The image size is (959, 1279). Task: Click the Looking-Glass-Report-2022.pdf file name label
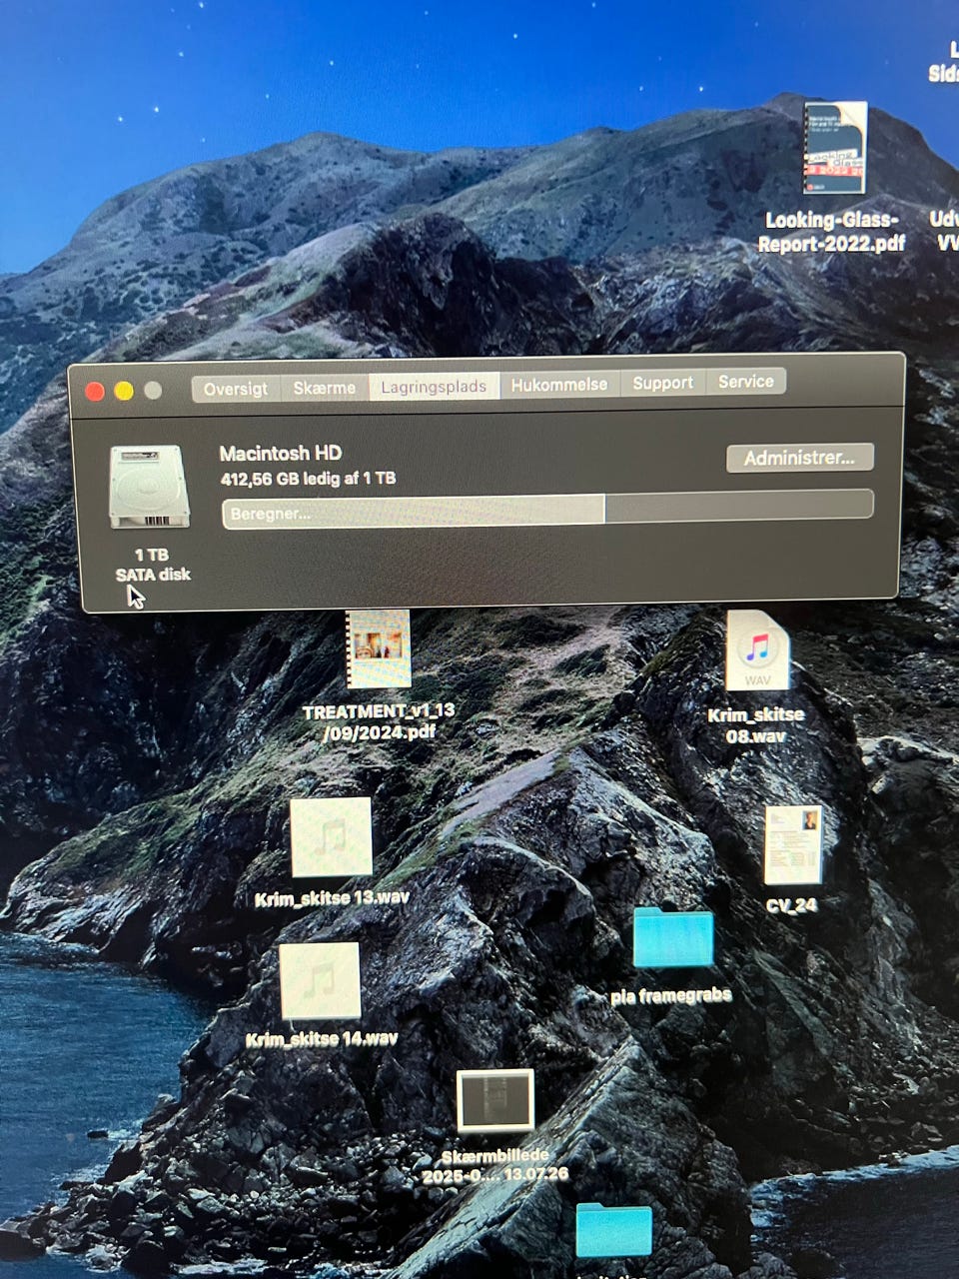[x=831, y=232]
